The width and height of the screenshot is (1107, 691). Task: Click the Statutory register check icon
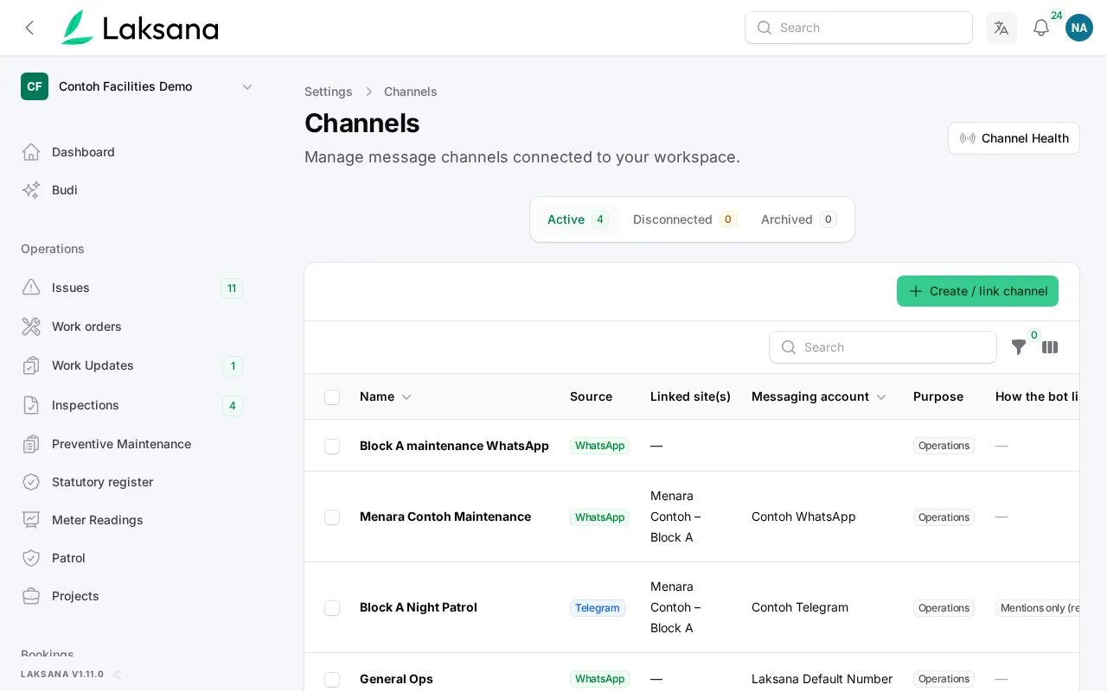coord(31,482)
